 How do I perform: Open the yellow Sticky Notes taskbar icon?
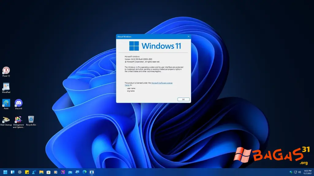click(27, 172)
